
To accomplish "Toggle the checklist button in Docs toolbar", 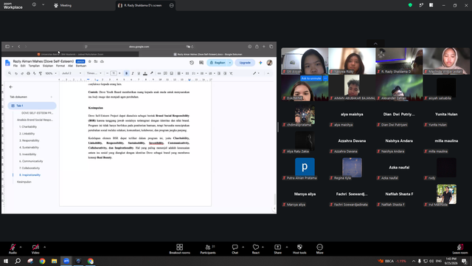I will [194, 73].
